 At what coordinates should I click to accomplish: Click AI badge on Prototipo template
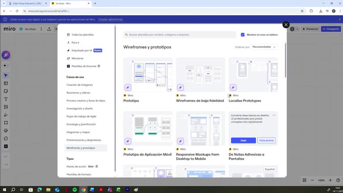pyautogui.click(x=128, y=88)
